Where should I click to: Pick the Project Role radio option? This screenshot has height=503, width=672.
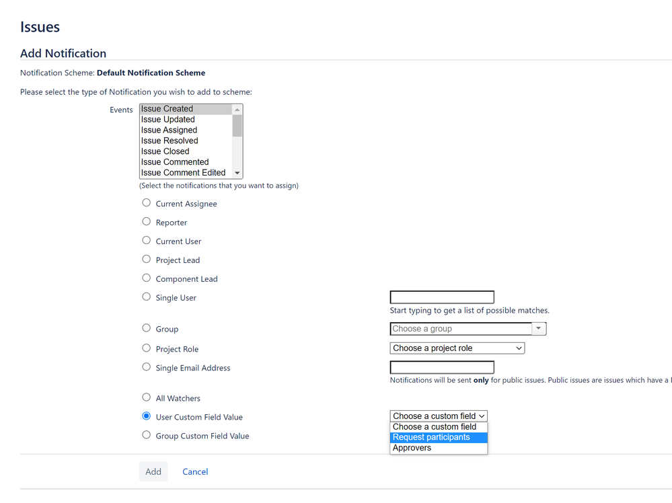pyautogui.click(x=146, y=348)
